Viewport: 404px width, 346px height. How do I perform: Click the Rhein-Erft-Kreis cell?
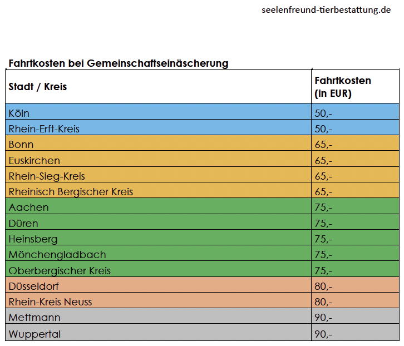(x=44, y=128)
